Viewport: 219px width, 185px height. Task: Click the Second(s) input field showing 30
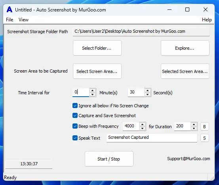(x=136, y=92)
